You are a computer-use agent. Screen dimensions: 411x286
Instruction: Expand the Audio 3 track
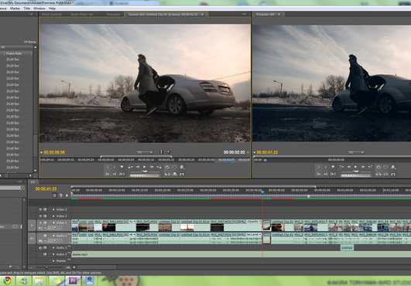[x=53, y=254]
